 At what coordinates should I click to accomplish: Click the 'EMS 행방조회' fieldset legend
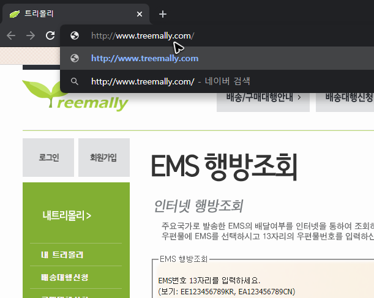tap(184, 259)
